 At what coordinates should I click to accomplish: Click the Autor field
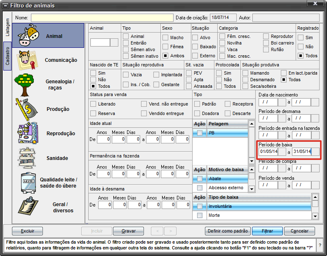click(x=286, y=18)
